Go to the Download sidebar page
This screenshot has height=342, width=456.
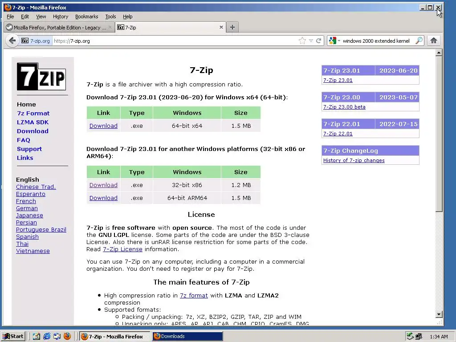(33, 131)
